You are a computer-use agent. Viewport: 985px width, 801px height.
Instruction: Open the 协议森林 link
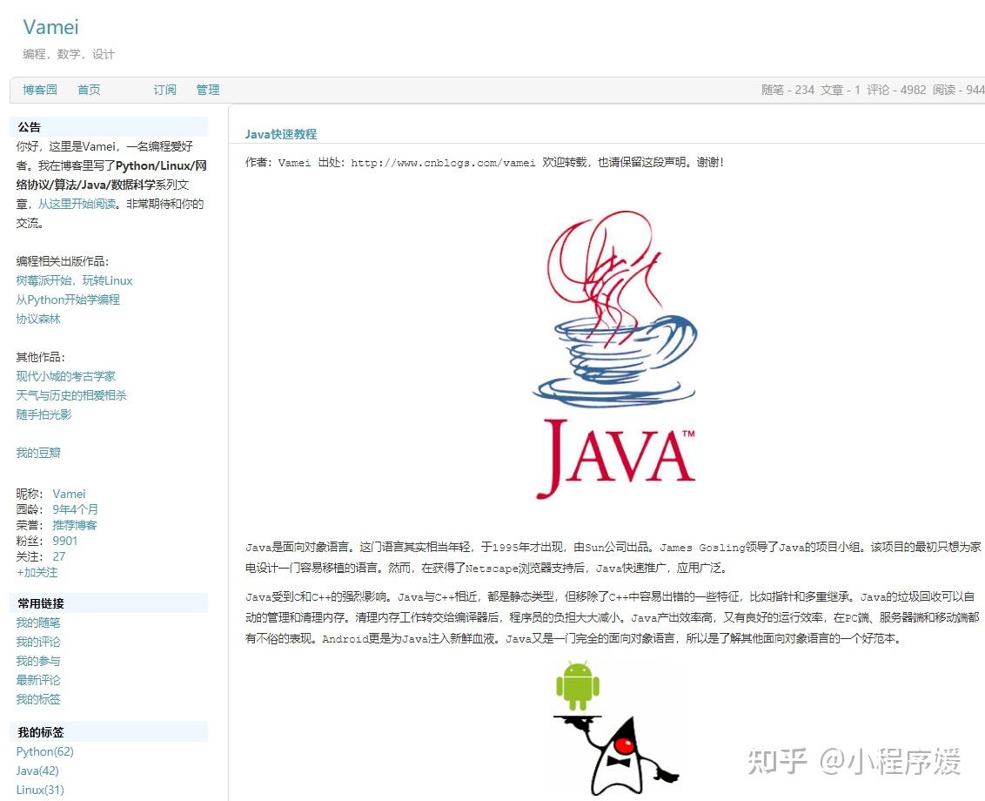click(x=38, y=319)
